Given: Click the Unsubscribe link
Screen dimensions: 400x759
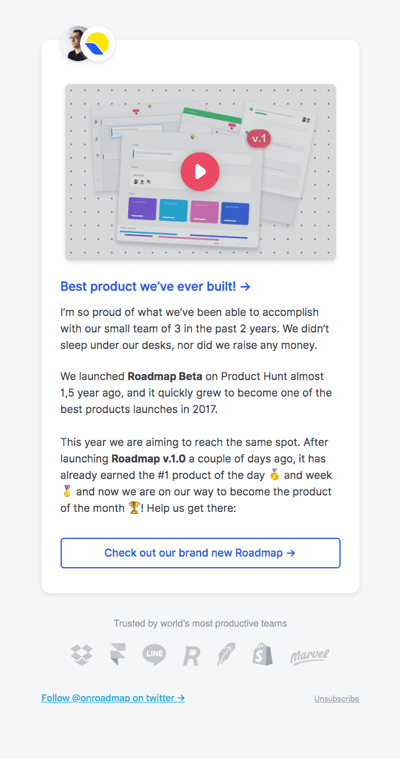Looking at the screenshot, I should tap(336, 698).
